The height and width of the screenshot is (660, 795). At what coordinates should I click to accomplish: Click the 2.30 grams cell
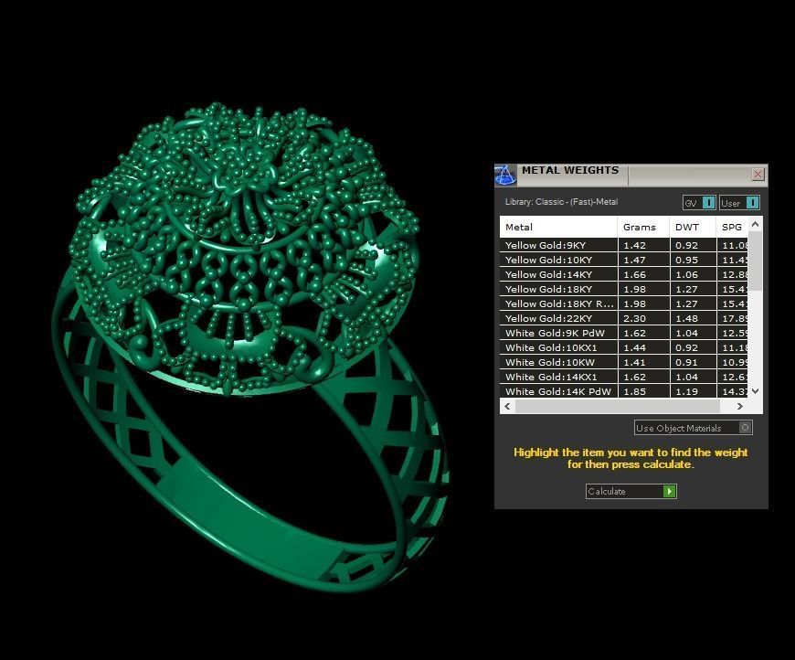click(644, 319)
